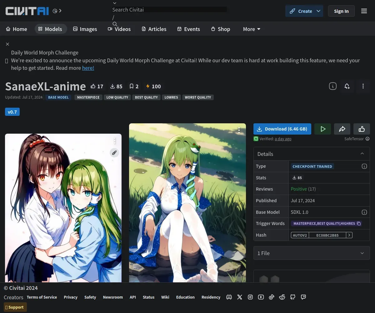Click the Support button
Image resolution: width=375 pixels, height=313 pixels.
15,307
